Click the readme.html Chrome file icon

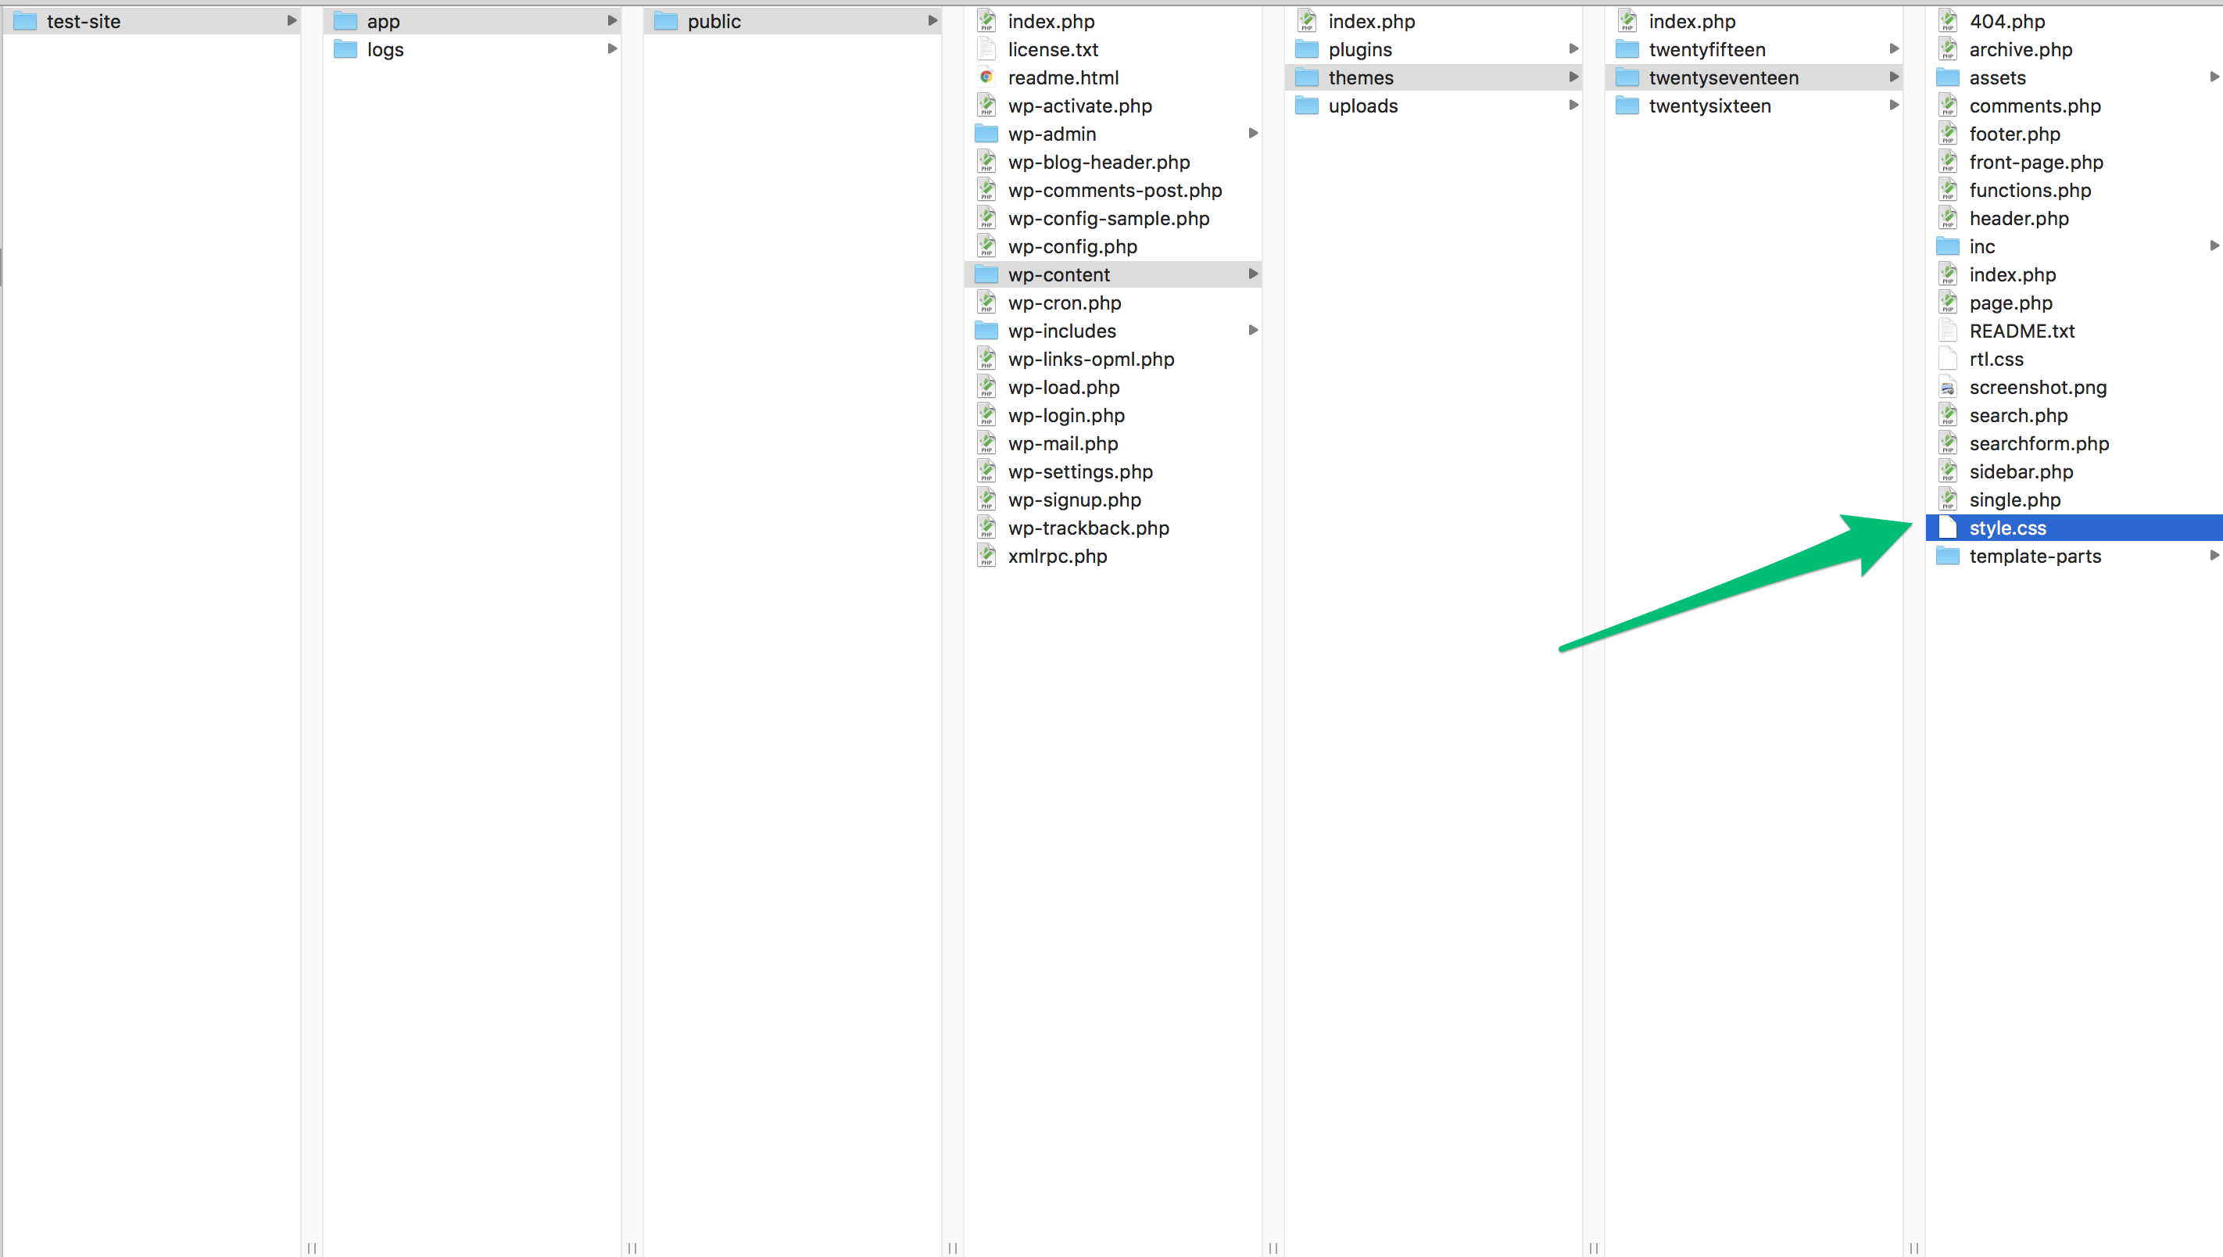point(986,77)
